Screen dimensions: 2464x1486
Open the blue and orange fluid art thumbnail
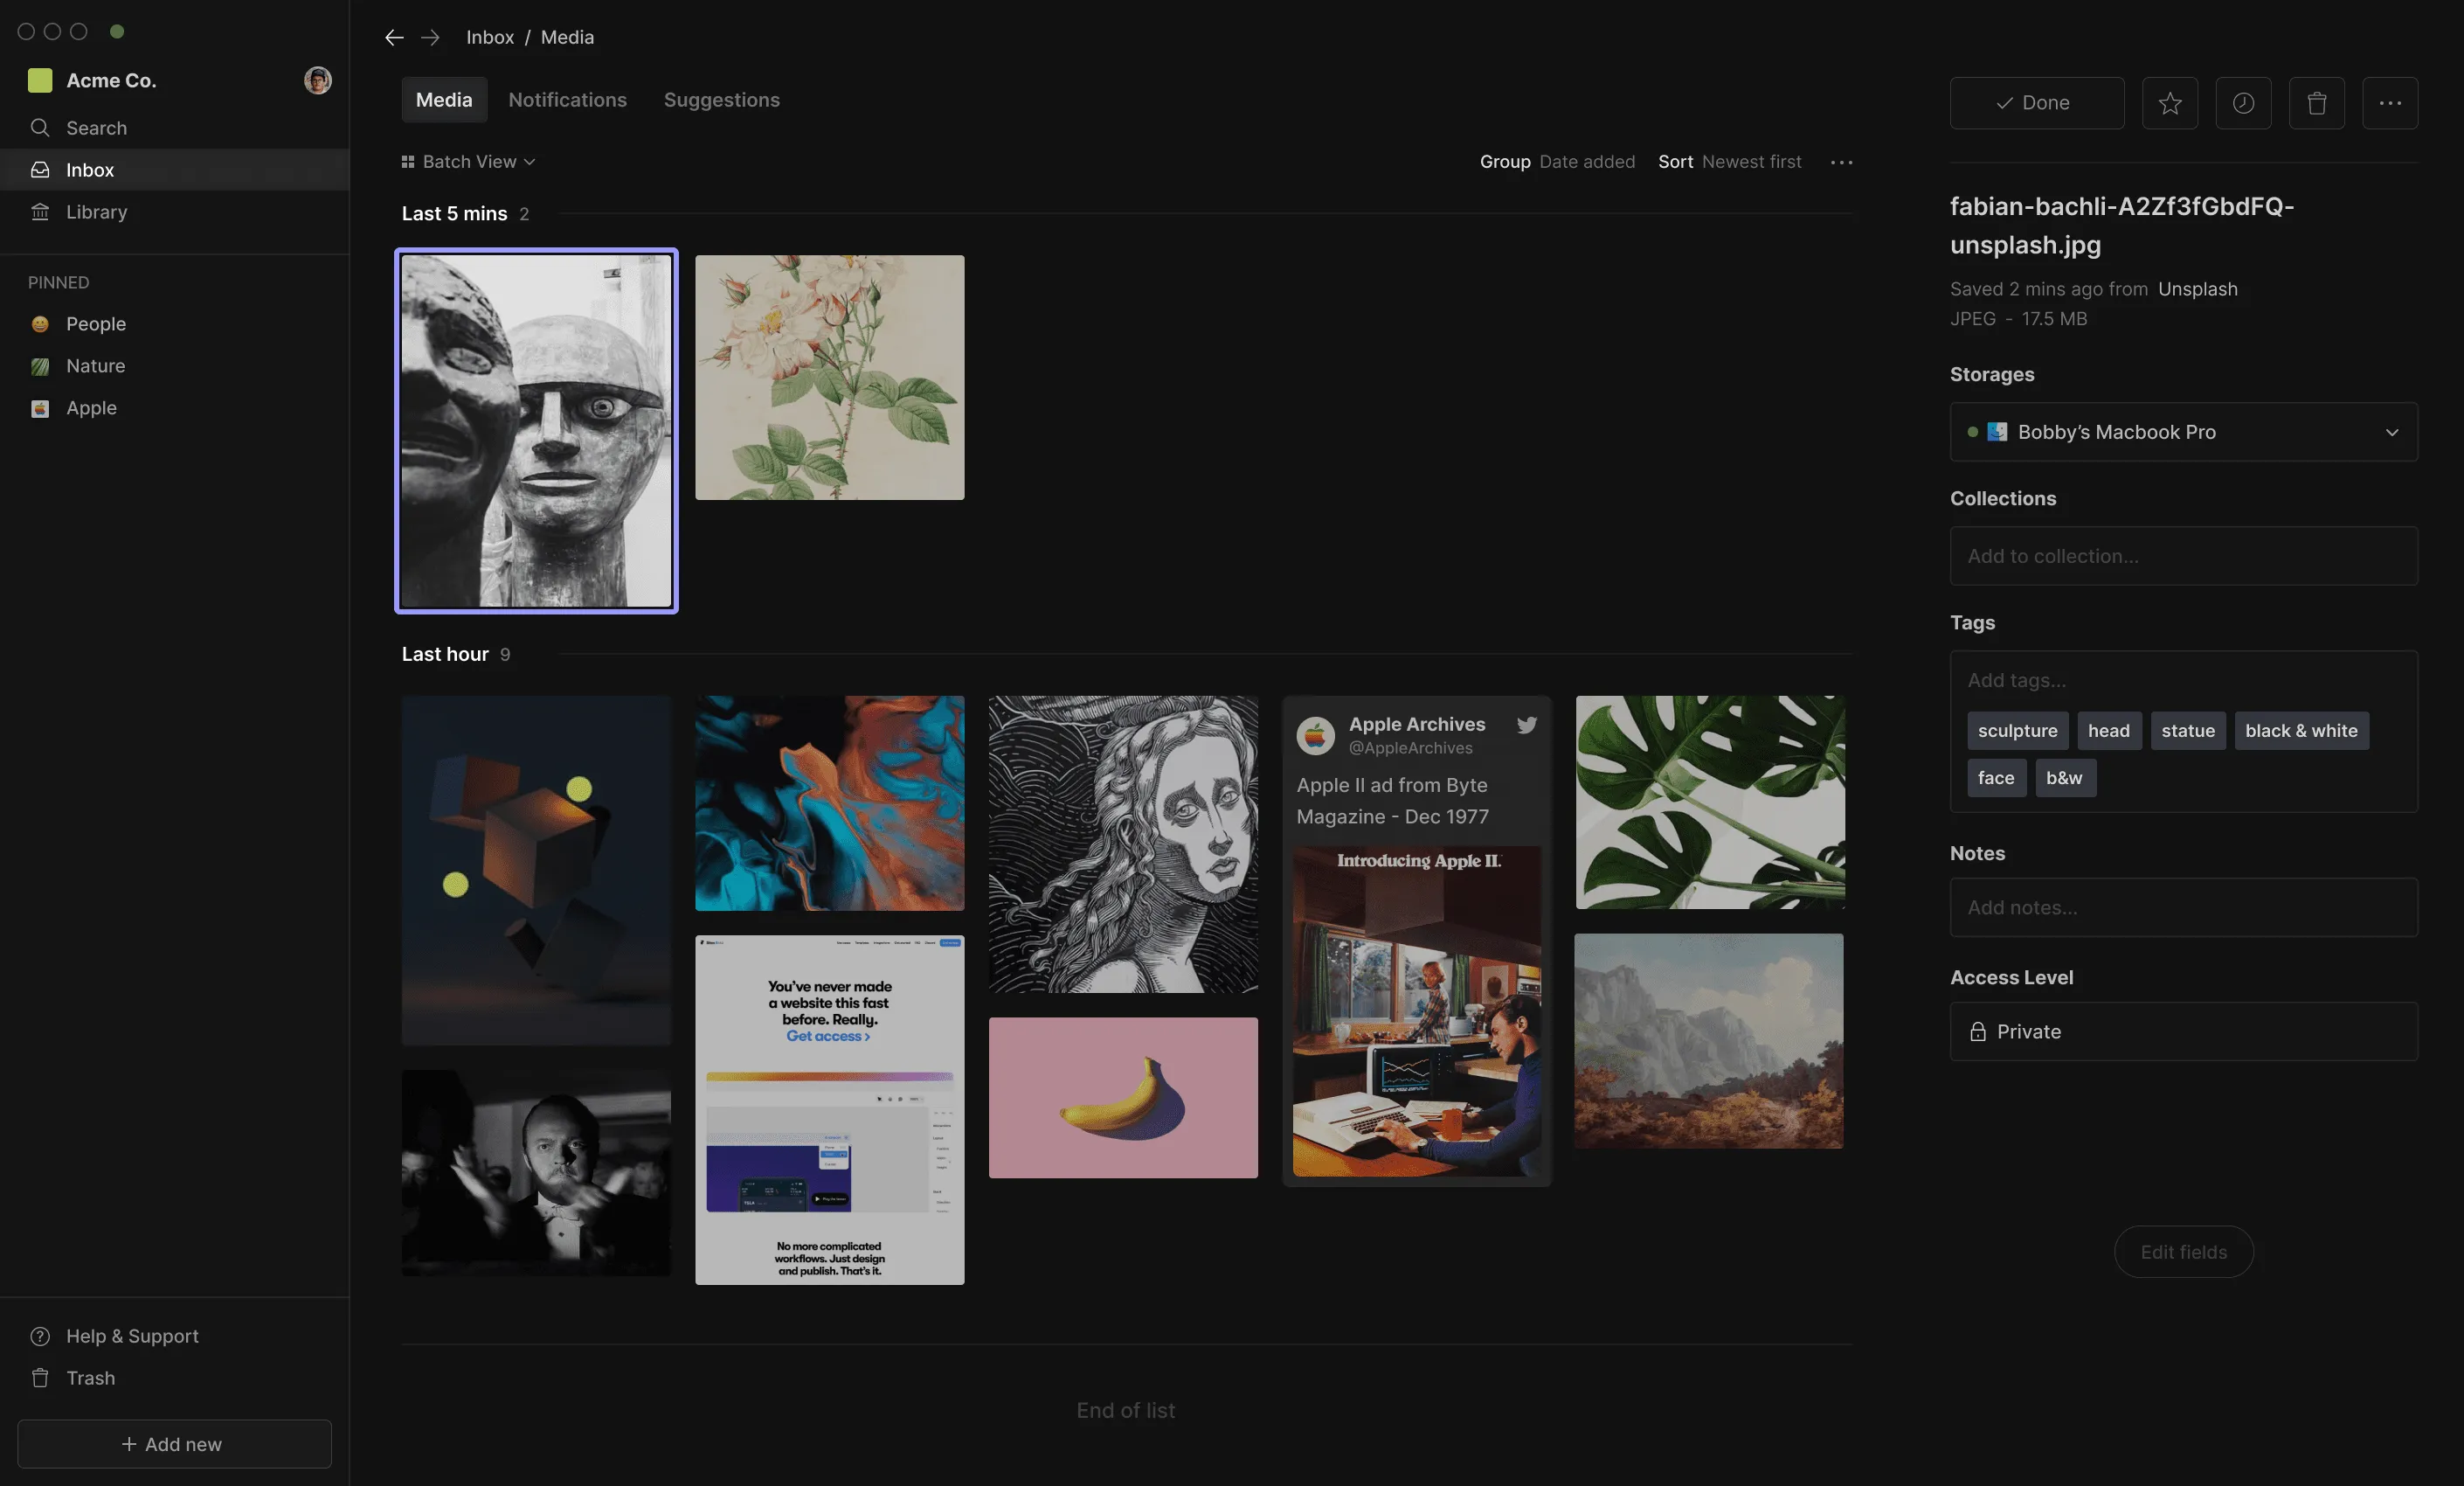tap(830, 802)
